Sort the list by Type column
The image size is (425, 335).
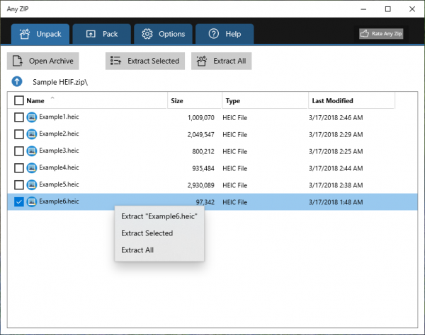click(233, 101)
